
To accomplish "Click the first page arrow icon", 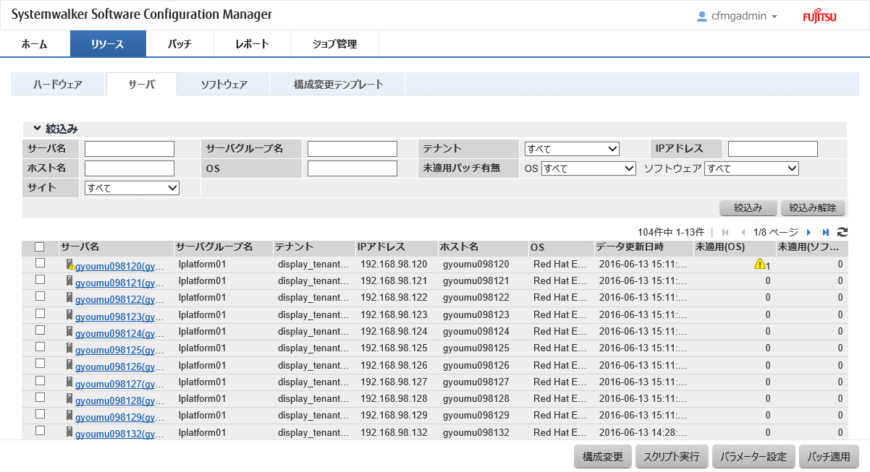I will (725, 232).
